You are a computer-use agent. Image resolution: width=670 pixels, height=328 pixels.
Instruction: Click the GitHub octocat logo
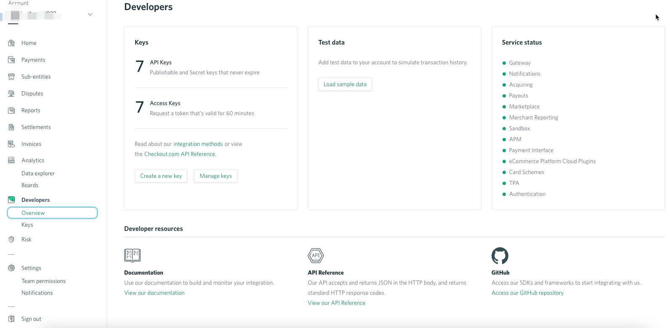[x=500, y=256]
